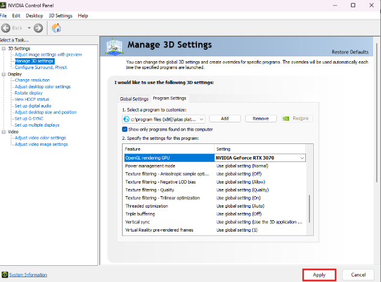
Task: Click the Restore Defaults link
Action: [x=350, y=52]
